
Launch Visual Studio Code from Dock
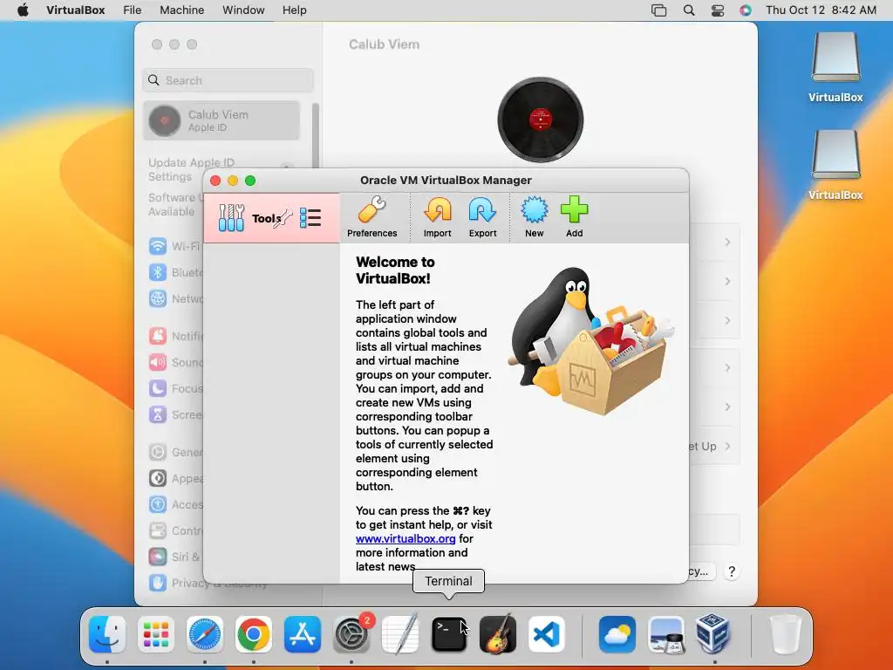[x=547, y=634]
